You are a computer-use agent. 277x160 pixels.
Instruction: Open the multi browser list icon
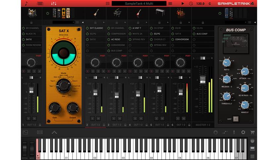tap(108, 3)
